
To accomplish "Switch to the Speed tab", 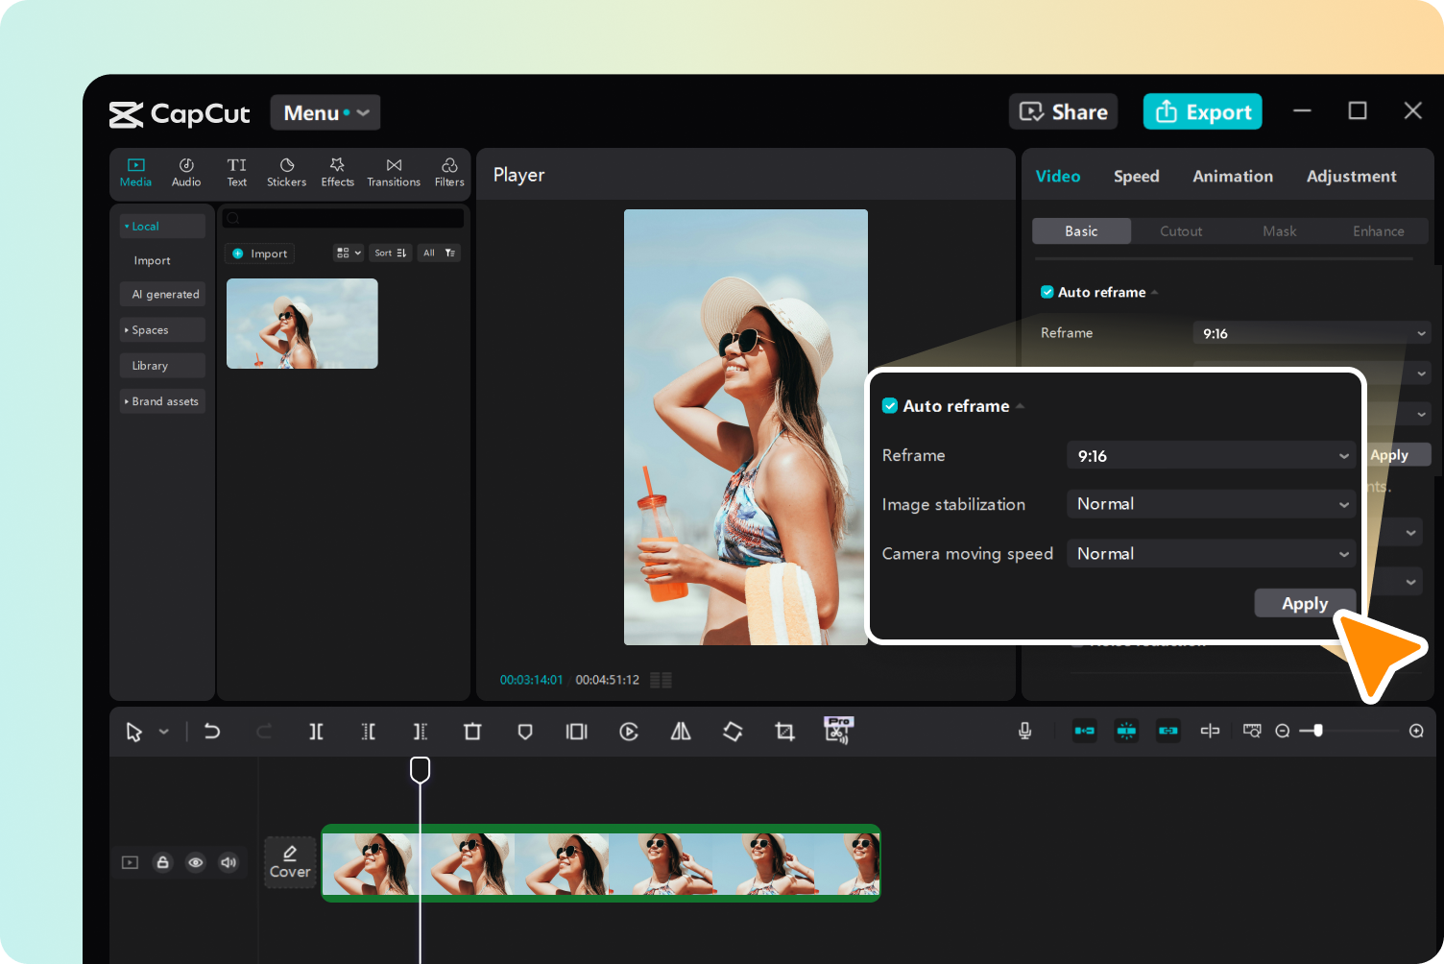I will click(x=1136, y=176).
